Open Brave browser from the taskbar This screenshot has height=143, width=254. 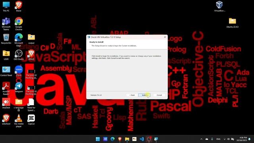click(120, 139)
